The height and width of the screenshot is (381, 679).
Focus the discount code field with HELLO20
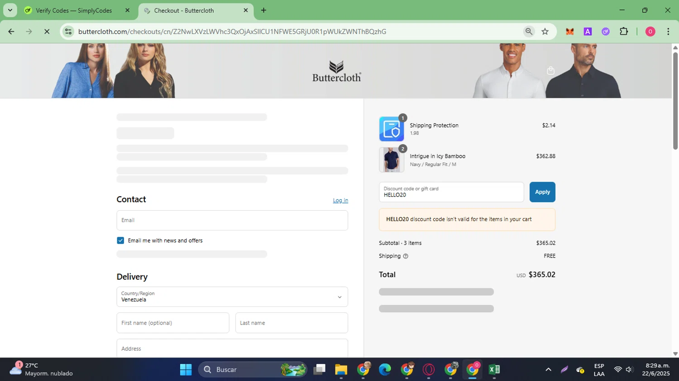coord(451,192)
